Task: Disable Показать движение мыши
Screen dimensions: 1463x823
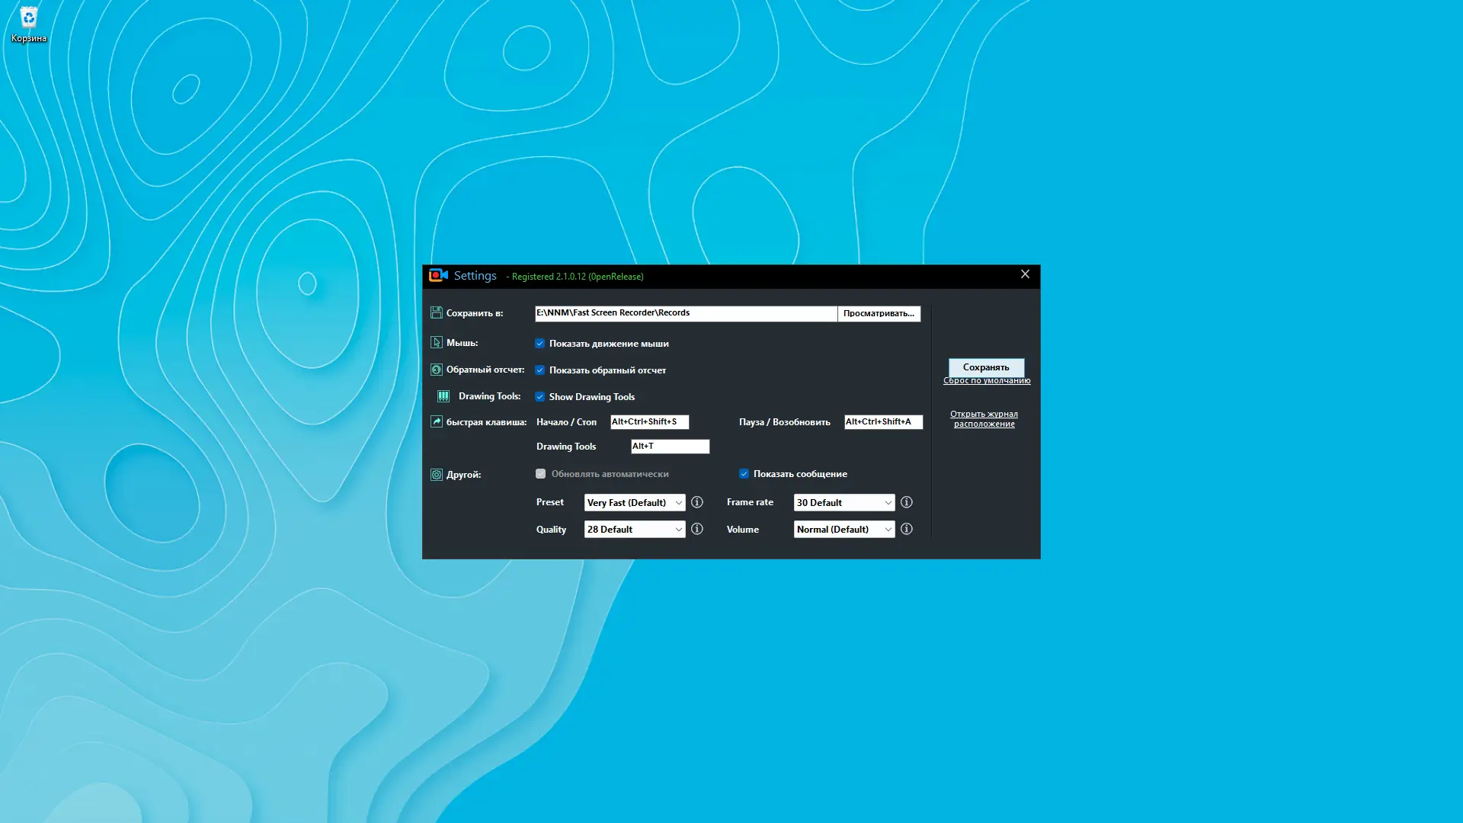Action: point(541,343)
